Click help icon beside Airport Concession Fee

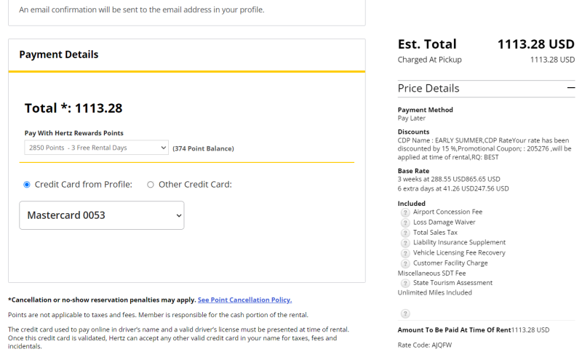405,212
